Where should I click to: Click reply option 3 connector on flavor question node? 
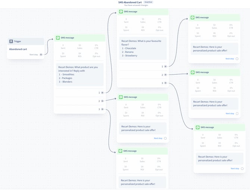pyautogui.click(x=165, y=83)
